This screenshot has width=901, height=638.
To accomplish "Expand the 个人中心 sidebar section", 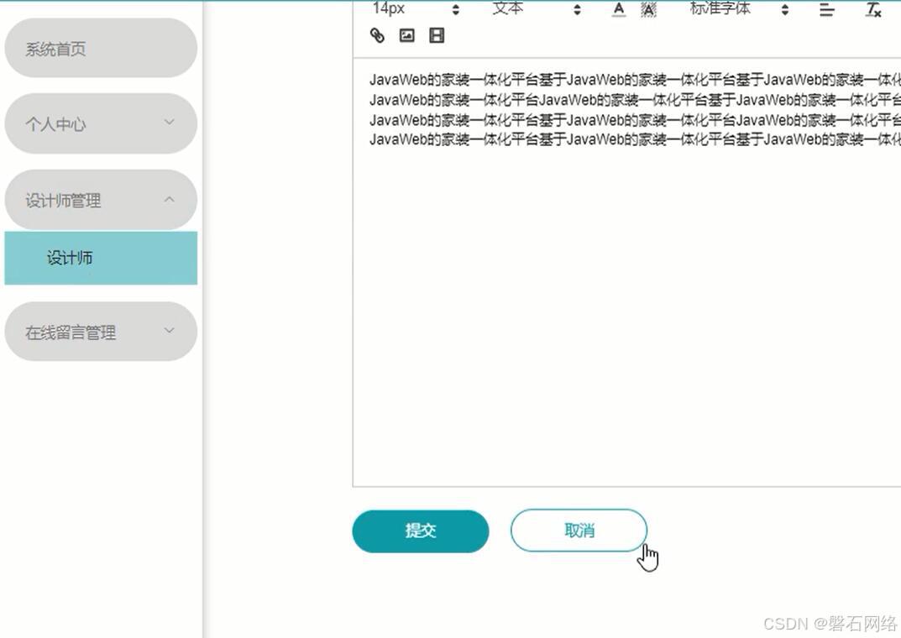I will [101, 123].
